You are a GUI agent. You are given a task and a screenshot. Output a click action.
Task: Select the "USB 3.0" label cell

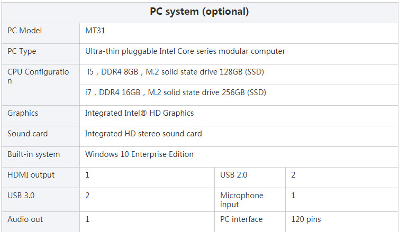[x=21, y=196]
